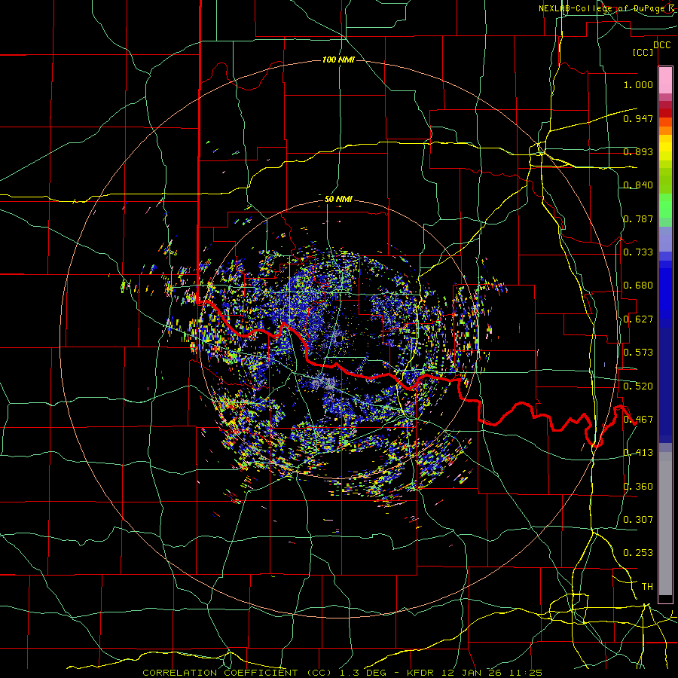Click the 0.787 value on the color scale
Screen dimensions: 678x678
point(638,218)
